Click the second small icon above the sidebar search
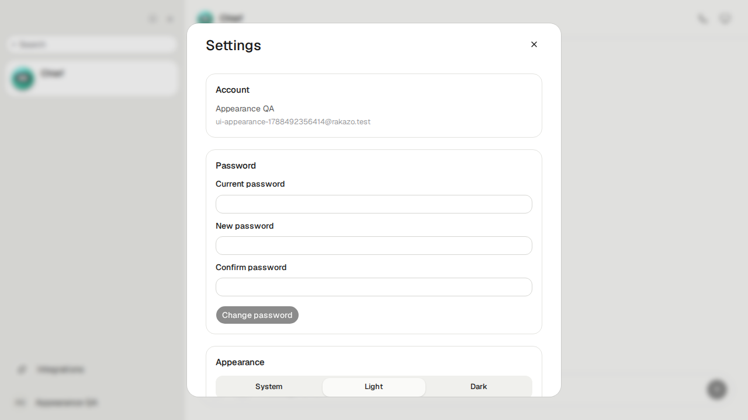 (170, 19)
